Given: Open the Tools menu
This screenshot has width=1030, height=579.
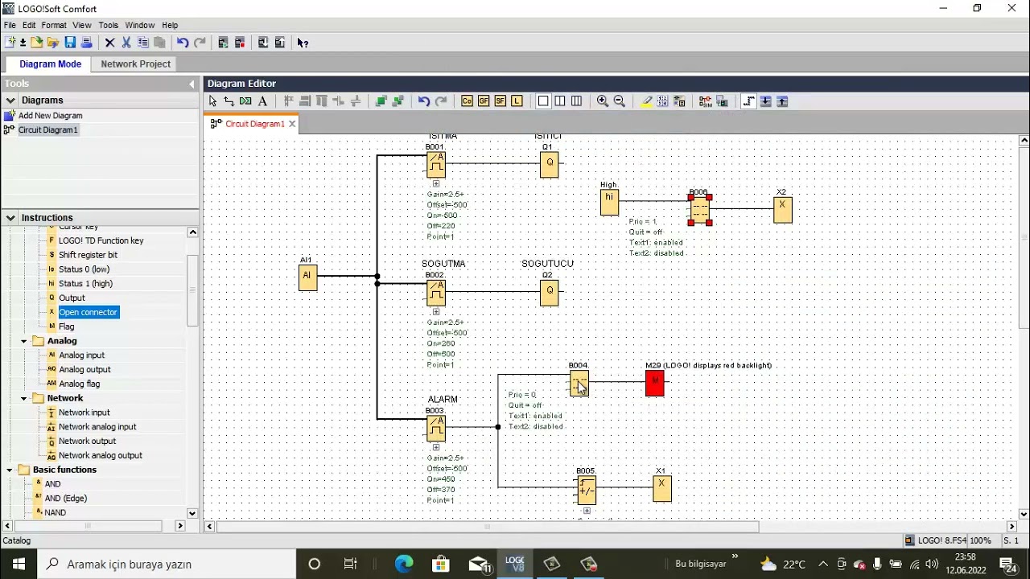Looking at the screenshot, I should (108, 25).
